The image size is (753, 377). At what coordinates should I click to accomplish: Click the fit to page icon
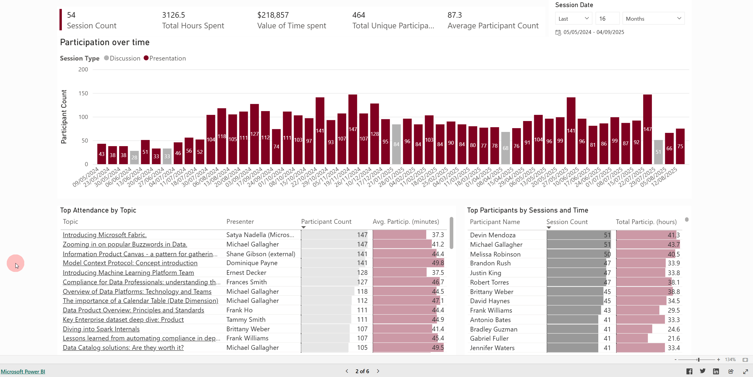tap(745, 360)
